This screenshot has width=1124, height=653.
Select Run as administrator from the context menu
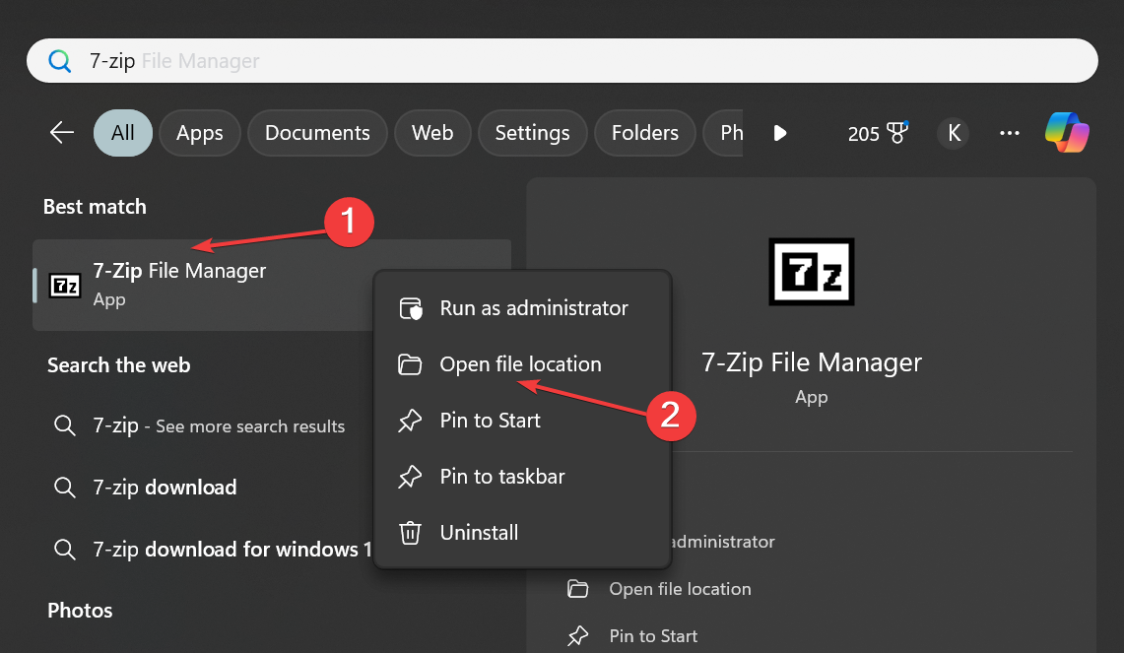click(533, 308)
